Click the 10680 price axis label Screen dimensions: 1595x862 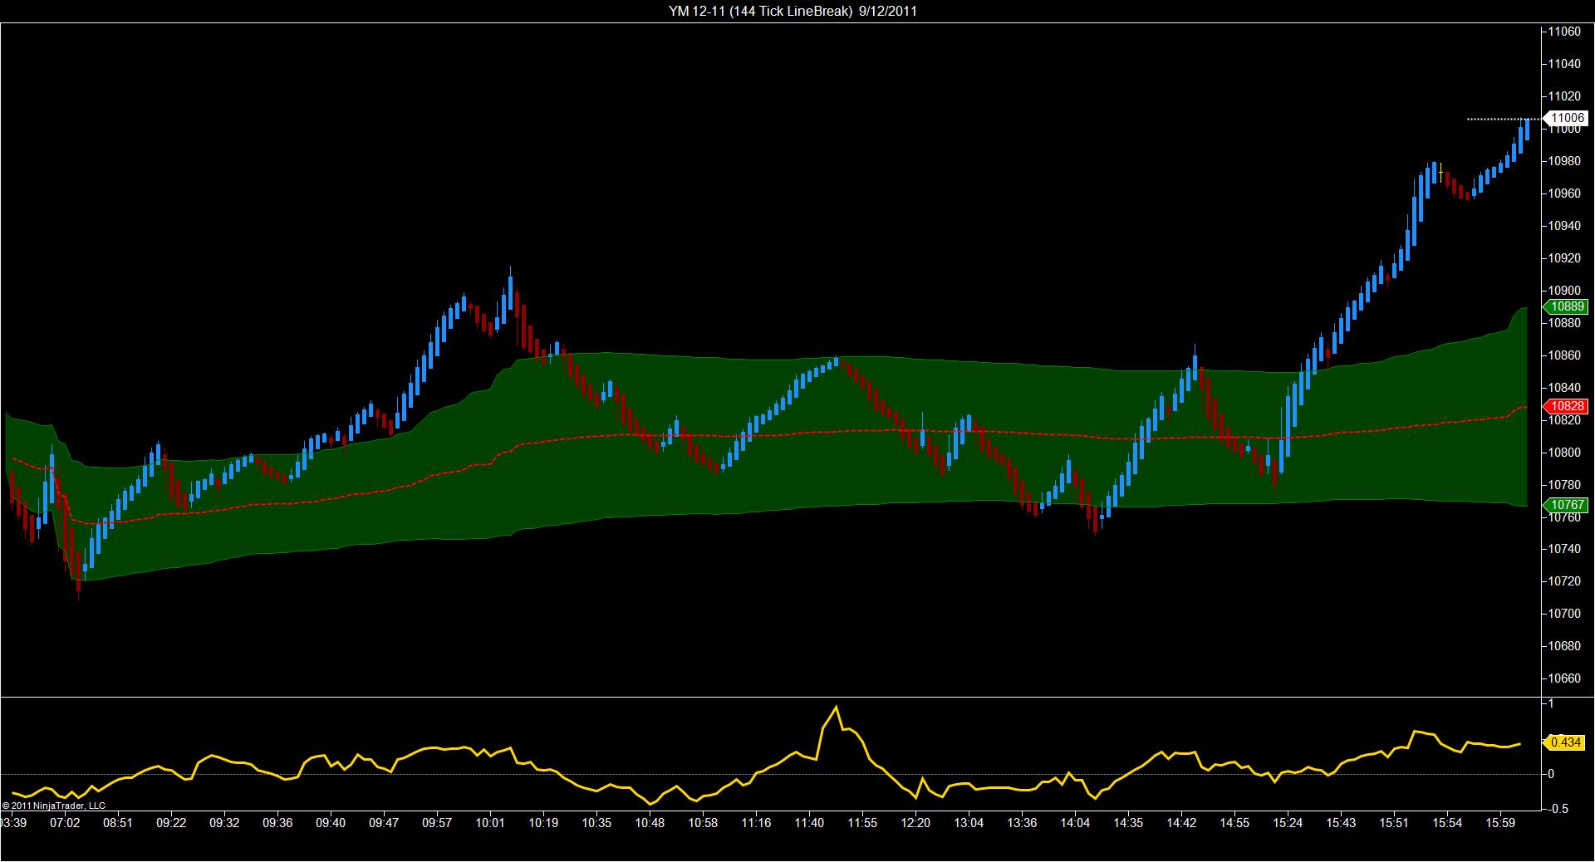coord(1563,646)
